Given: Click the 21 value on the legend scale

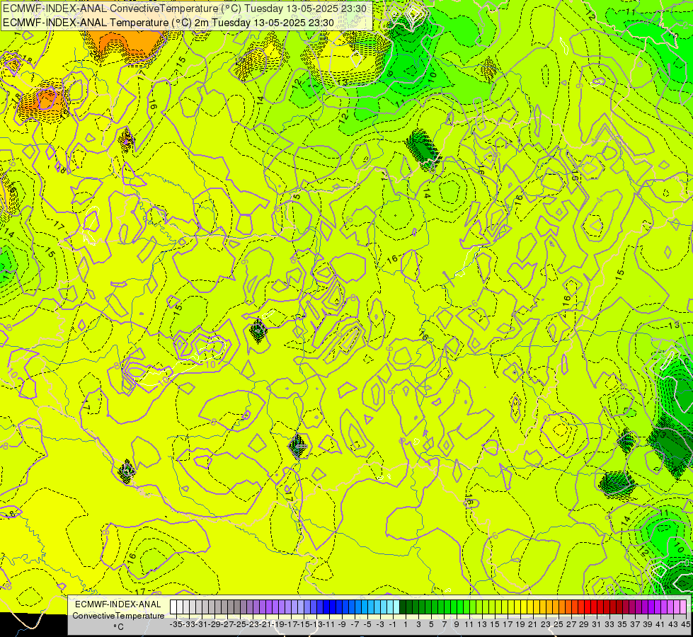Looking at the screenshot, I should 533,625.
